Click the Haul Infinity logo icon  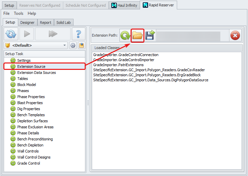pyautogui.click(x=114, y=5)
